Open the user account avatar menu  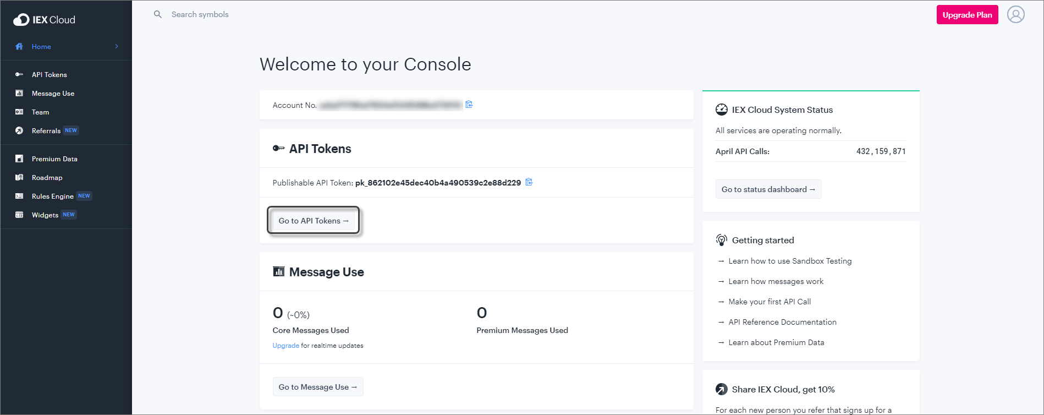pyautogui.click(x=1015, y=14)
